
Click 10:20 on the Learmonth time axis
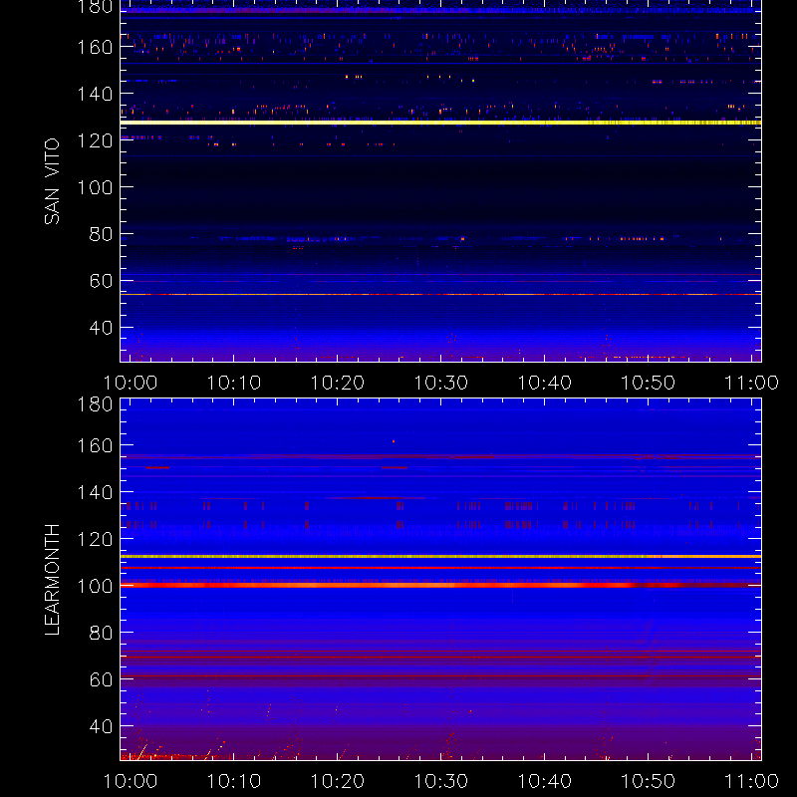338,781
